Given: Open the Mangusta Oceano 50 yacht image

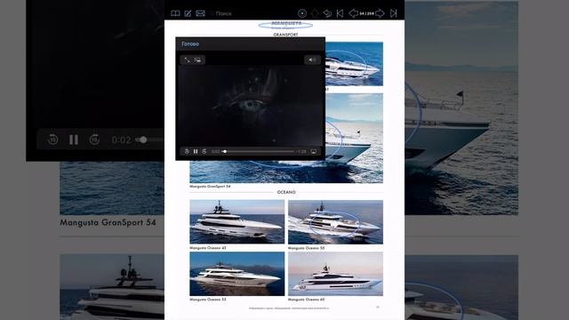Looking at the screenshot, I should 335,221.
